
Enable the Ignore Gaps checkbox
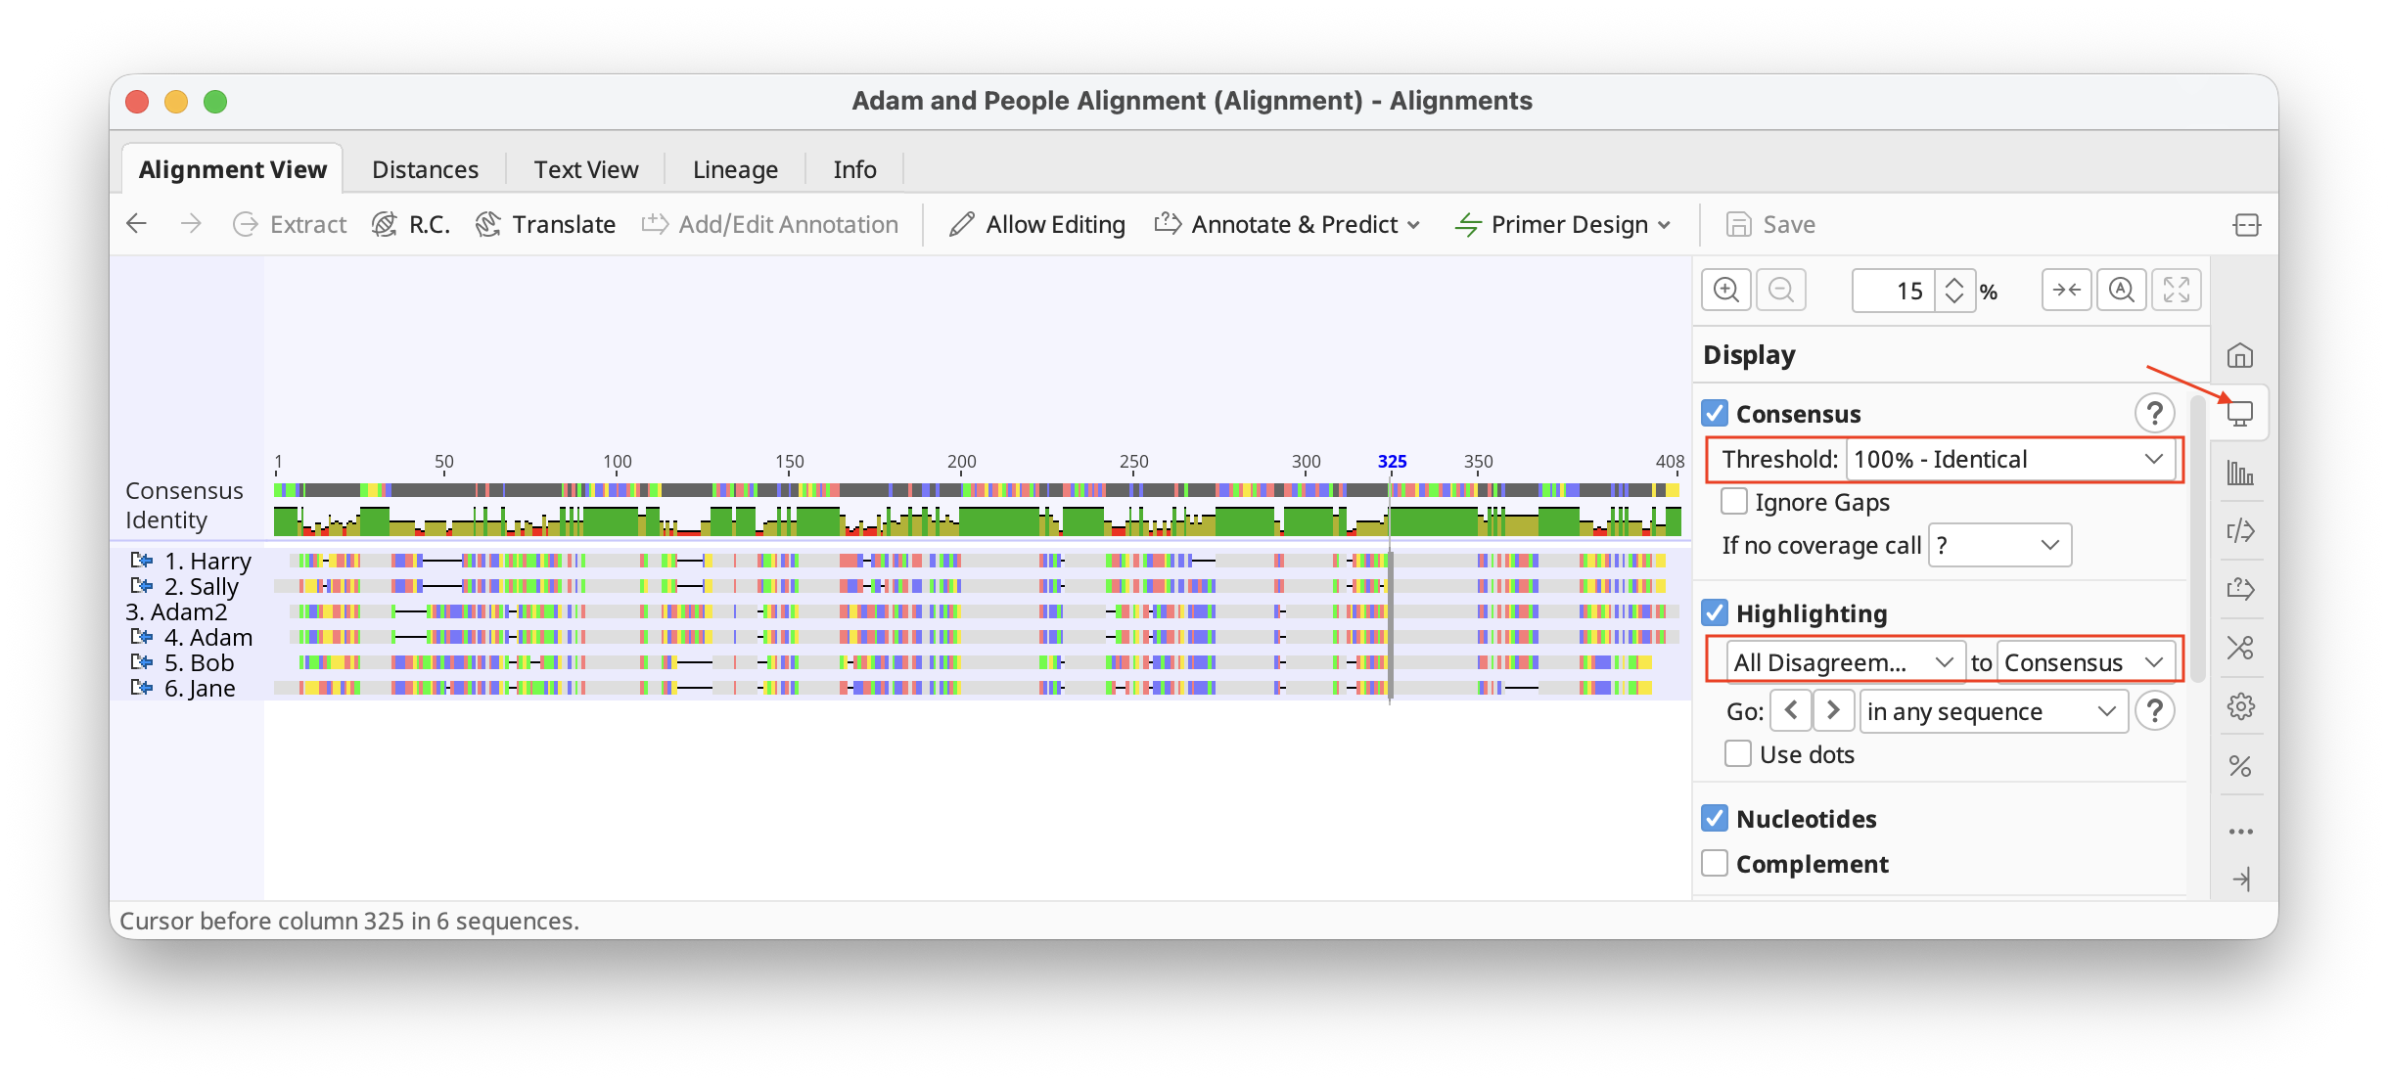click(x=1734, y=502)
